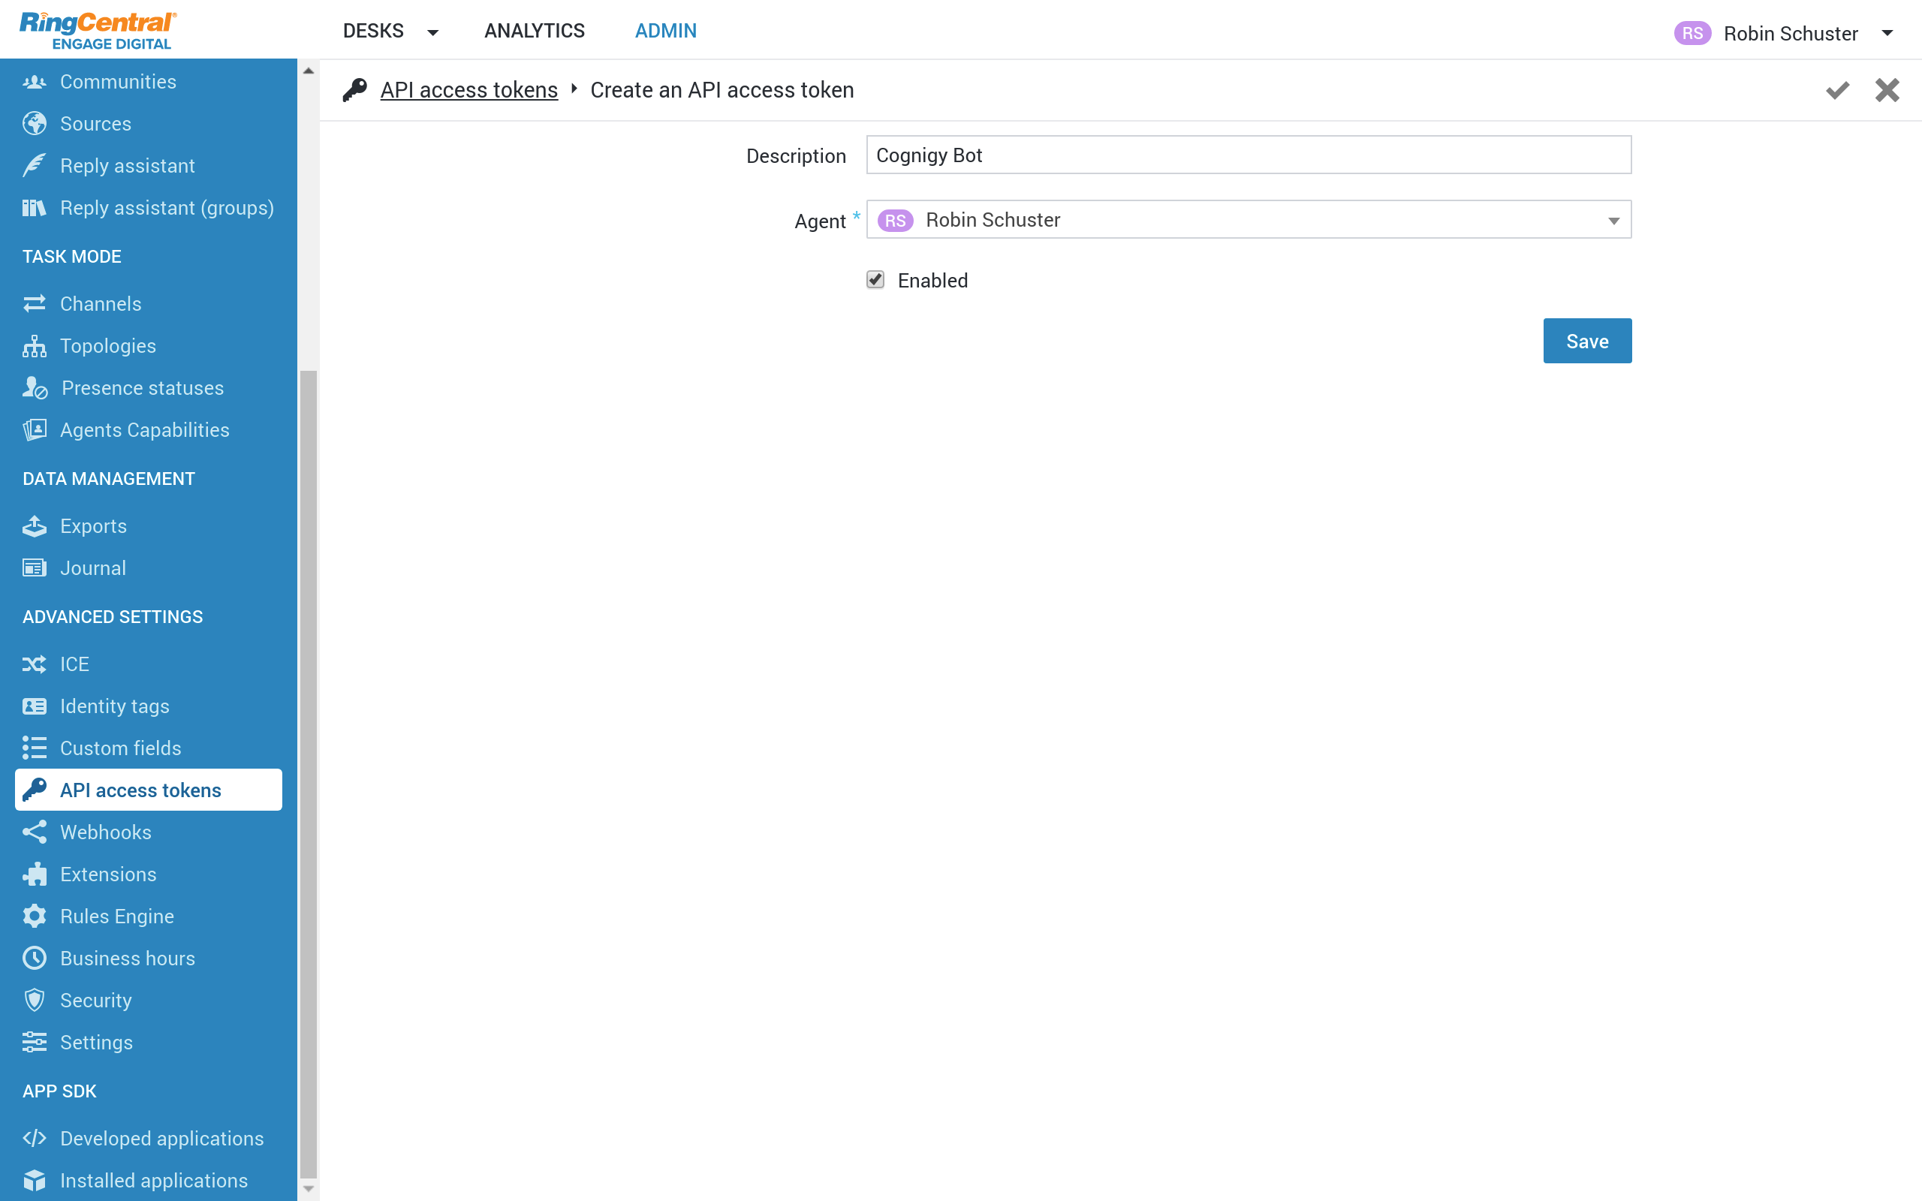Select the ADMIN menu tab
This screenshot has width=1922, height=1201.
click(x=666, y=31)
